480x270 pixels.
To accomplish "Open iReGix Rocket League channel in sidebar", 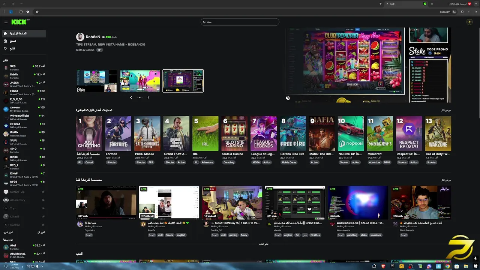I will tap(24, 134).
